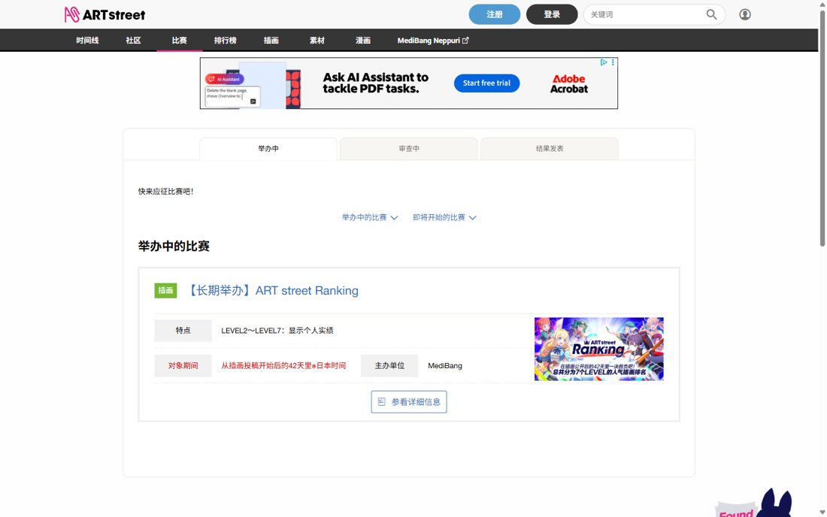This screenshot has width=827, height=517.
Task: Click the 登录 button
Action: tap(552, 14)
